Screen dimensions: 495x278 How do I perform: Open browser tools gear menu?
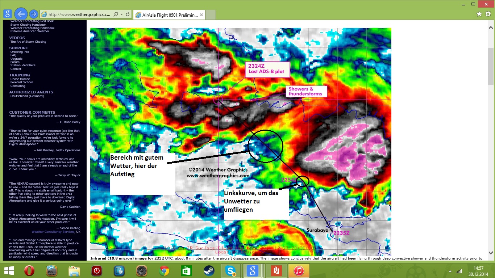coord(488,14)
